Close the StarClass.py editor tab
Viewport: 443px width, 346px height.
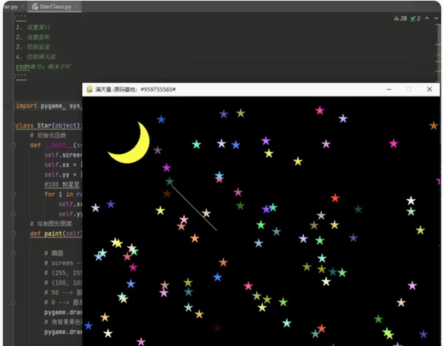pyautogui.click(x=77, y=6)
